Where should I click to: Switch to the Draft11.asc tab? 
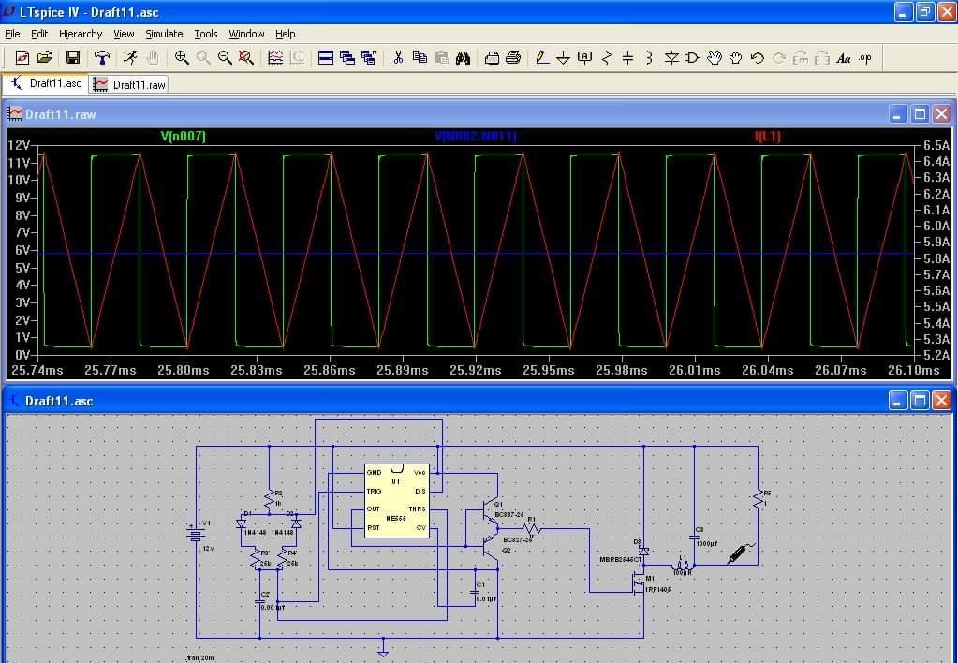pos(46,83)
